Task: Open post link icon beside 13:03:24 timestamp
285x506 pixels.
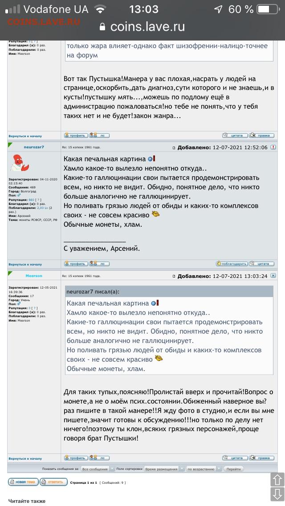Action: tap(174, 277)
